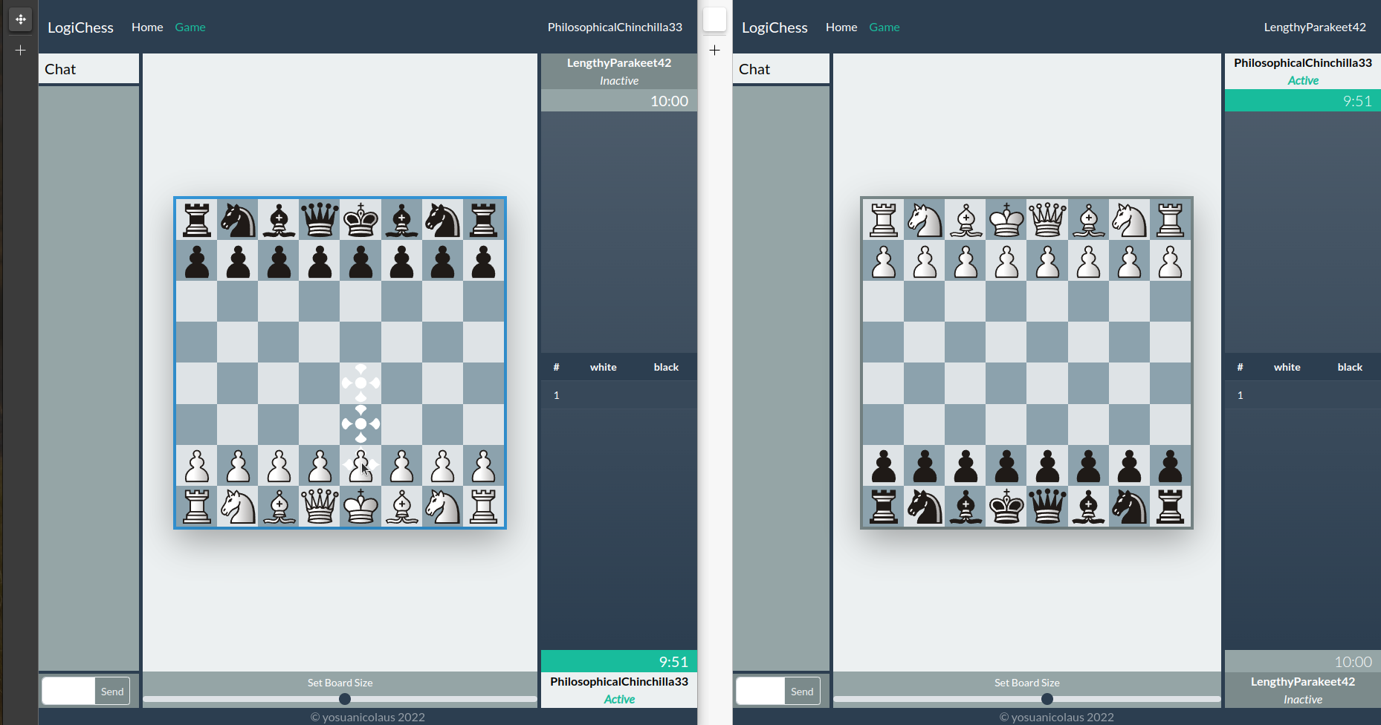Select black rook in right board's bottom-left corner
Viewport: 1381px width, 725px height.
(x=884, y=507)
